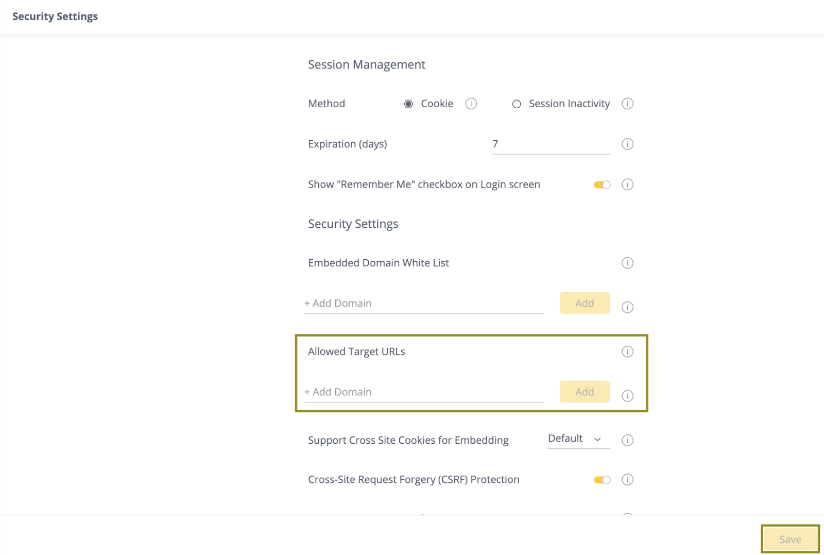
Task: Click the info icon beside CSRF Protection
Action: [627, 480]
